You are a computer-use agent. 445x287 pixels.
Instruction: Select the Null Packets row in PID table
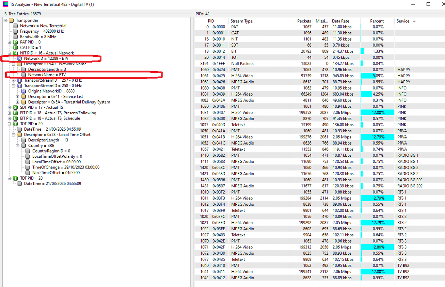(319, 64)
